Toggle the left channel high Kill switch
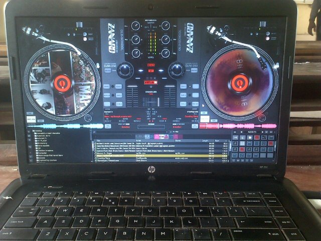The image size is (321, 241). pyautogui.click(x=126, y=27)
